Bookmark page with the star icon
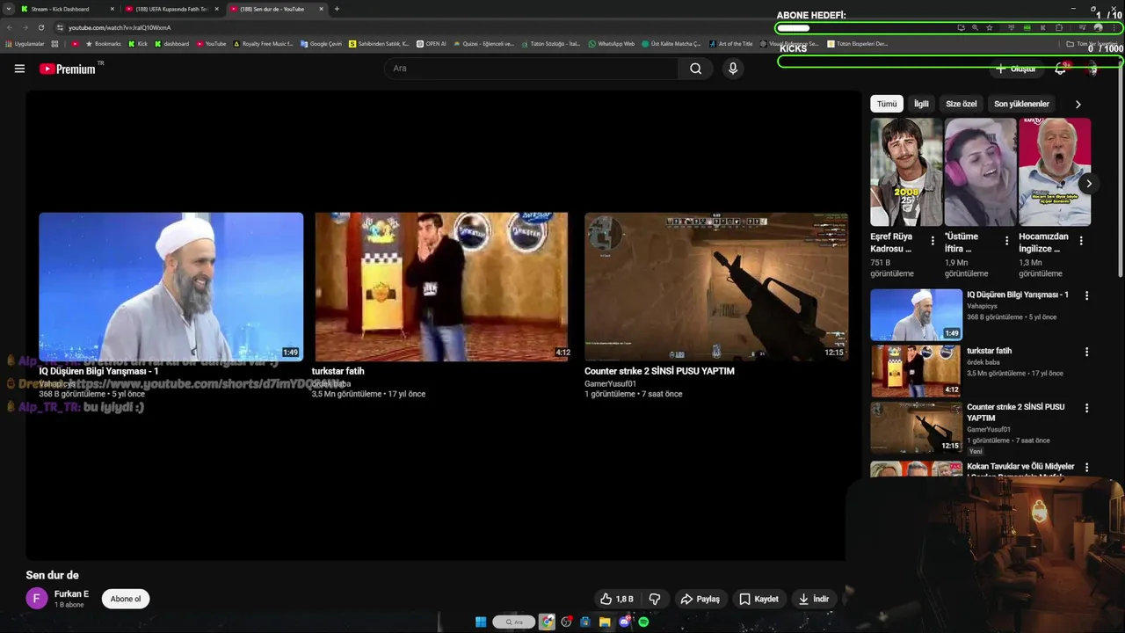Viewport: 1125px width, 633px height. (x=990, y=27)
